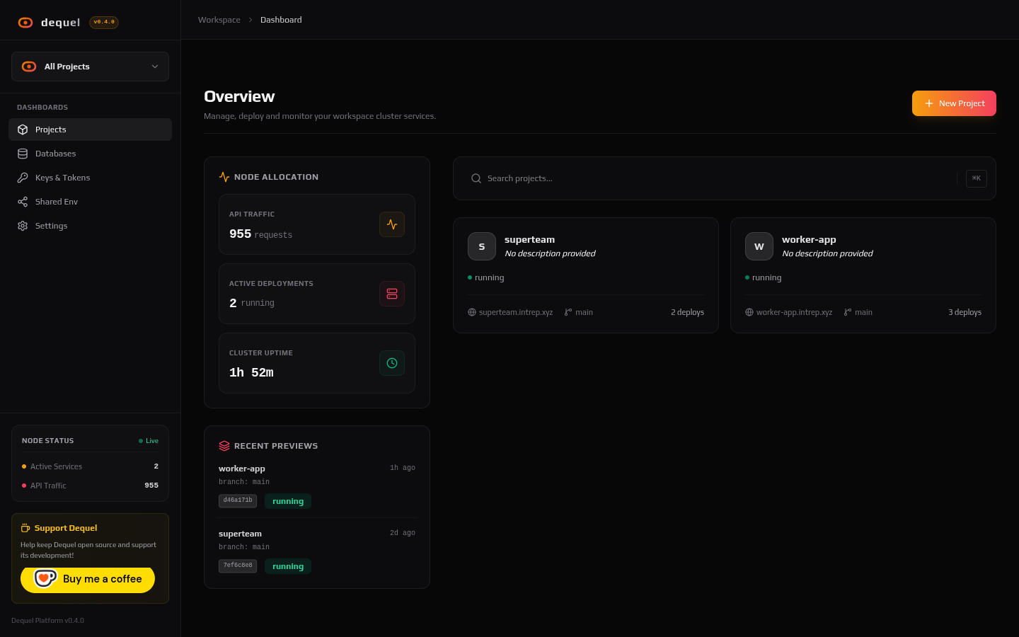The image size is (1019, 637).
Task: Click the 2 running deployments value
Action: click(252, 303)
